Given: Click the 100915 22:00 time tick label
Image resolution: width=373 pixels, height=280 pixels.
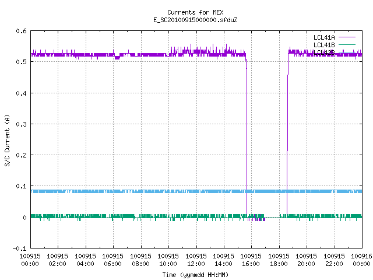Looking at the screenshot, I should 334,260.
